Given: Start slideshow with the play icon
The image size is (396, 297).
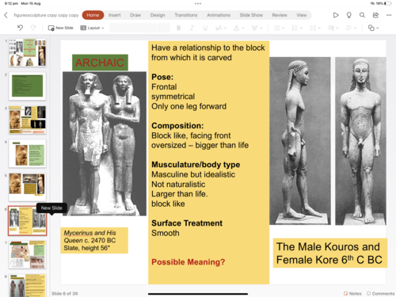Looking at the screenshot, I should point(336,15).
